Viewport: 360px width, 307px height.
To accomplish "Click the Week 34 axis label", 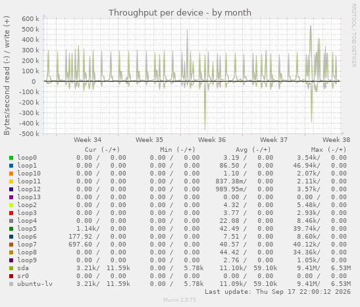I will click(88, 140).
